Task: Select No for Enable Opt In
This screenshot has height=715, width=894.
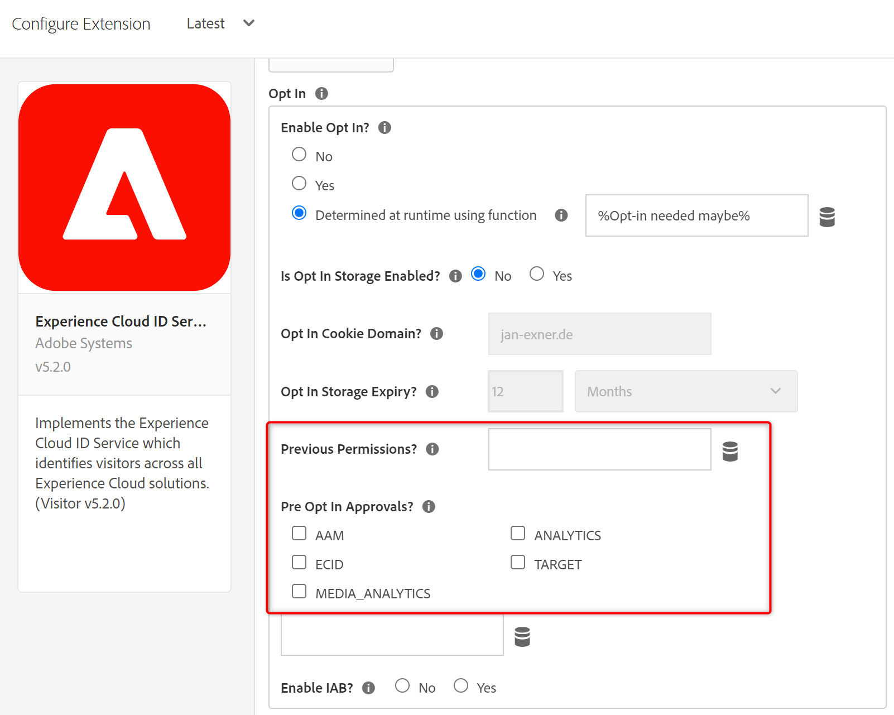Action: tap(299, 155)
